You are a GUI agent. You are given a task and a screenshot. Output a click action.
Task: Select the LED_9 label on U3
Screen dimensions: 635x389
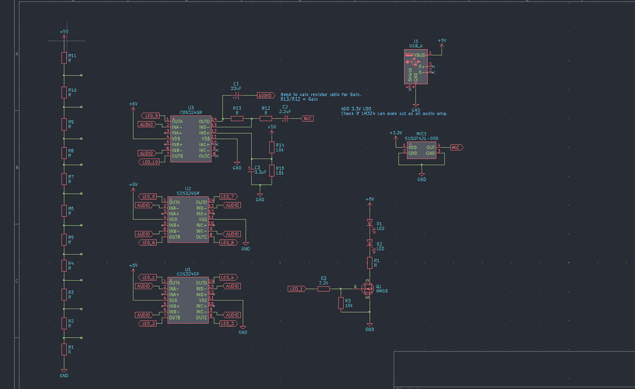(x=150, y=116)
